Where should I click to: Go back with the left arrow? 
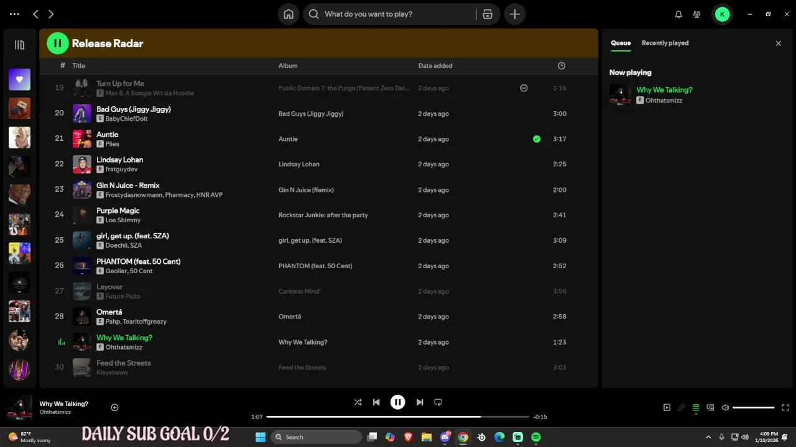tap(35, 14)
